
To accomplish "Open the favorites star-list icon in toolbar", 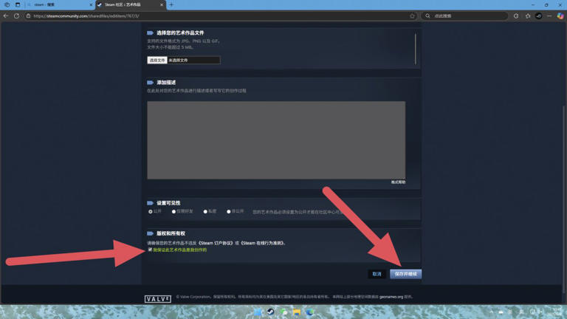I will [528, 16].
